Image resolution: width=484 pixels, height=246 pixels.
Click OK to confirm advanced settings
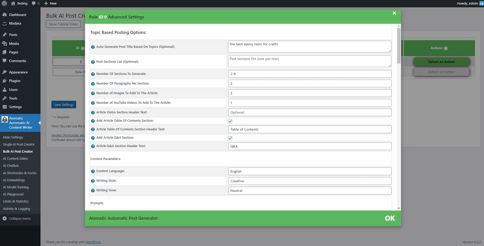coord(390,218)
